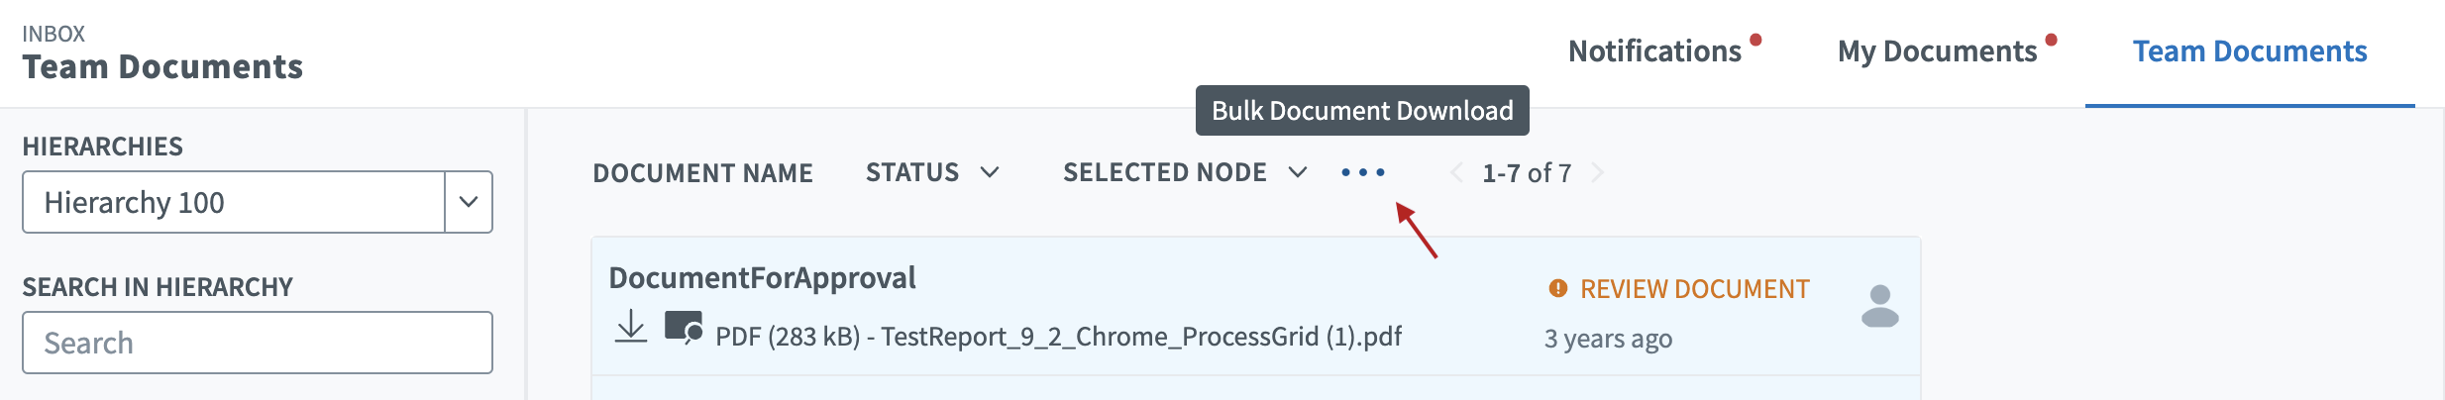
Task: Download the DocumentForApproval PDF file
Action: (x=630, y=327)
